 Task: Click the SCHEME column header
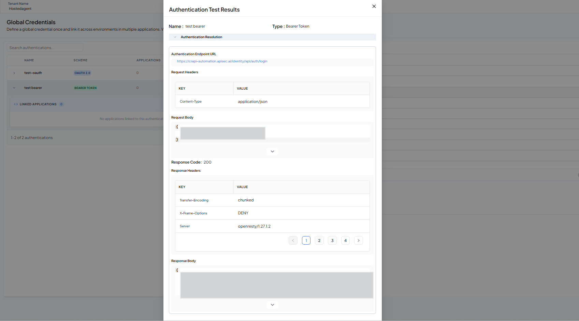81,60
